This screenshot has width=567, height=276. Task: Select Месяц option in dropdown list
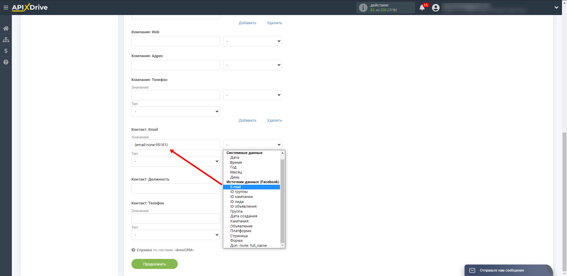pyautogui.click(x=251, y=172)
